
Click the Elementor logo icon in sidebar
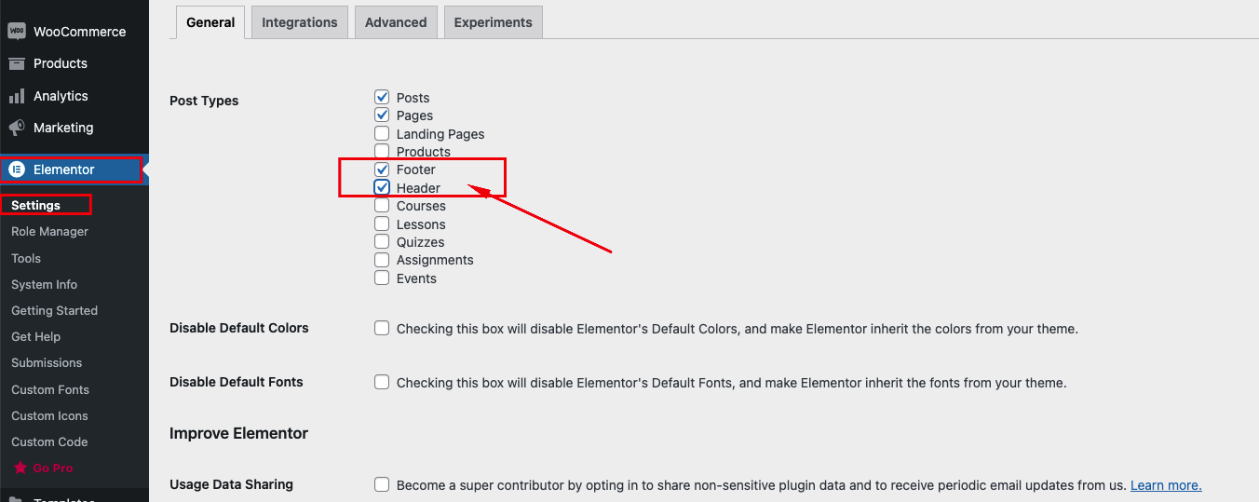[17, 170]
